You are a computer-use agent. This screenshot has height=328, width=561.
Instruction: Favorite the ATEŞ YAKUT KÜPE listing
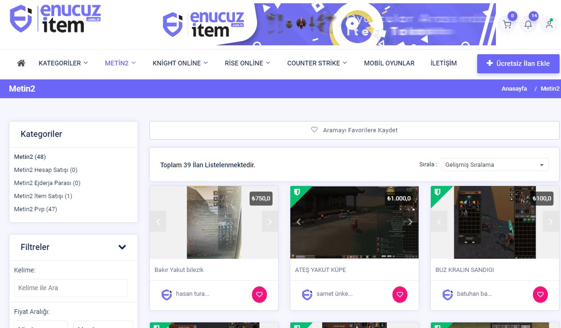coord(400,294)
